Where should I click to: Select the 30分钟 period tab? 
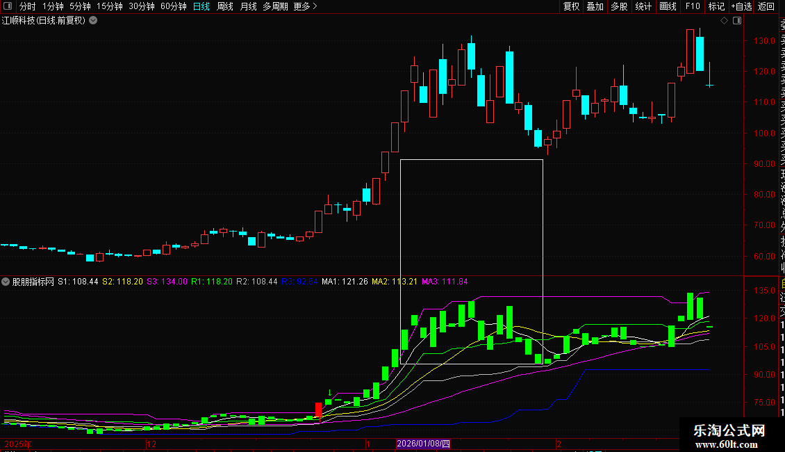coord(142,6)
